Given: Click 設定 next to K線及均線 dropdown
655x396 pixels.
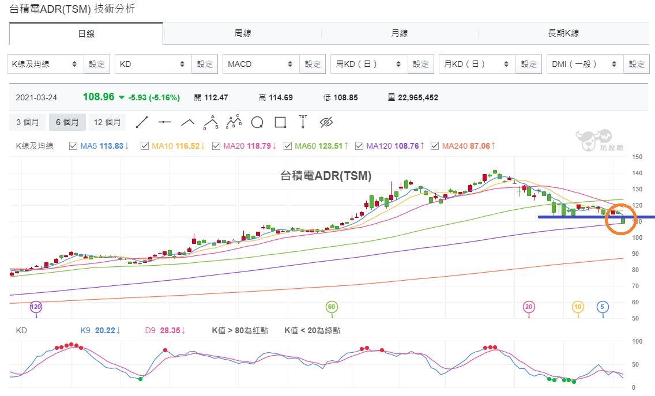Looking at the screenshot, I should click(97, 64).
